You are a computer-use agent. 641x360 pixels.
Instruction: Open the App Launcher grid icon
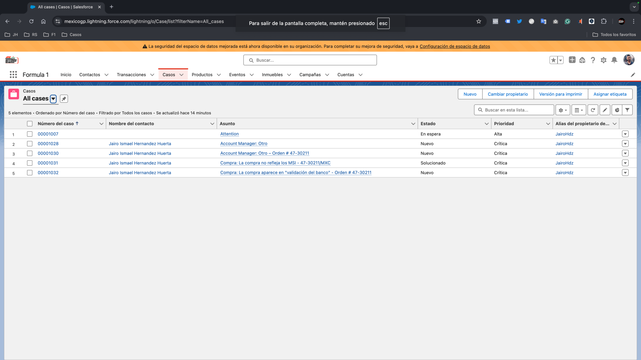click(x=13, y=74)
